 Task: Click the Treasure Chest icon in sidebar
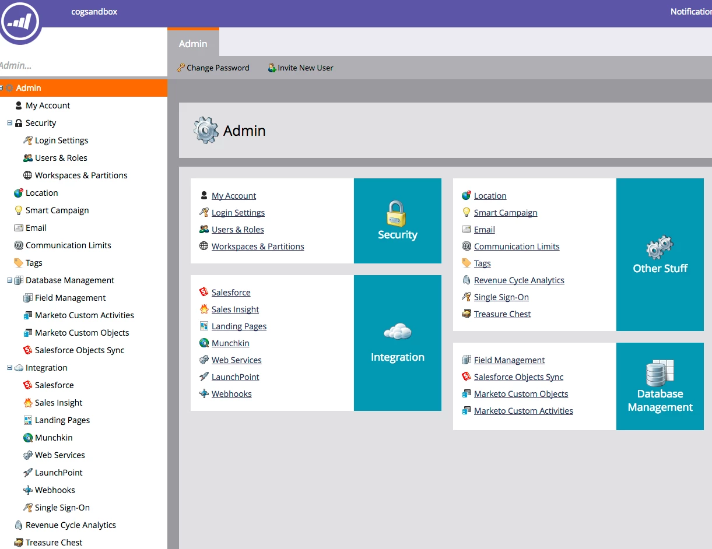point(19,543)
